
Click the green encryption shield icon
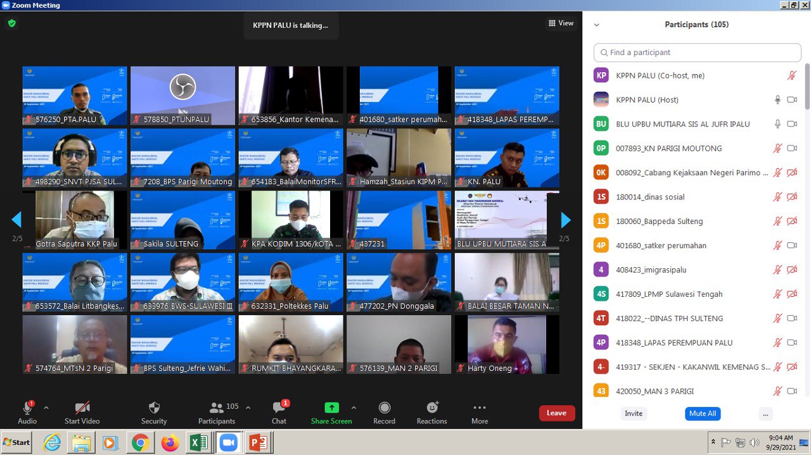(11, 23)
